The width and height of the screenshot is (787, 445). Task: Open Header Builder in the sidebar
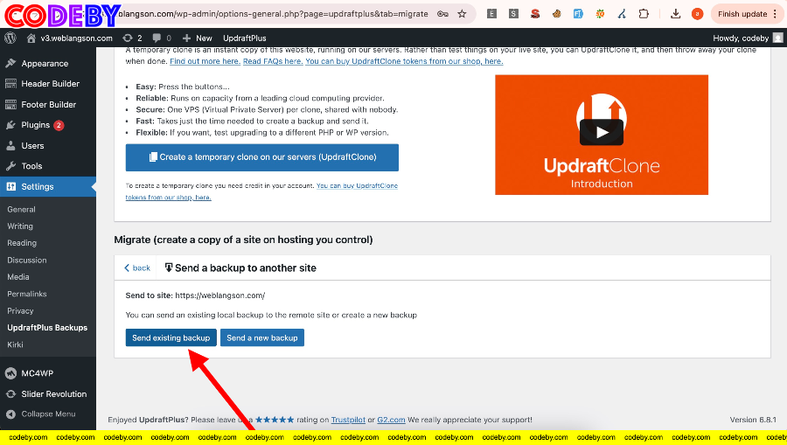pos(48,84)
